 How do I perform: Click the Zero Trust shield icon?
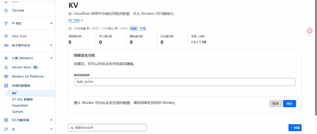6,36
